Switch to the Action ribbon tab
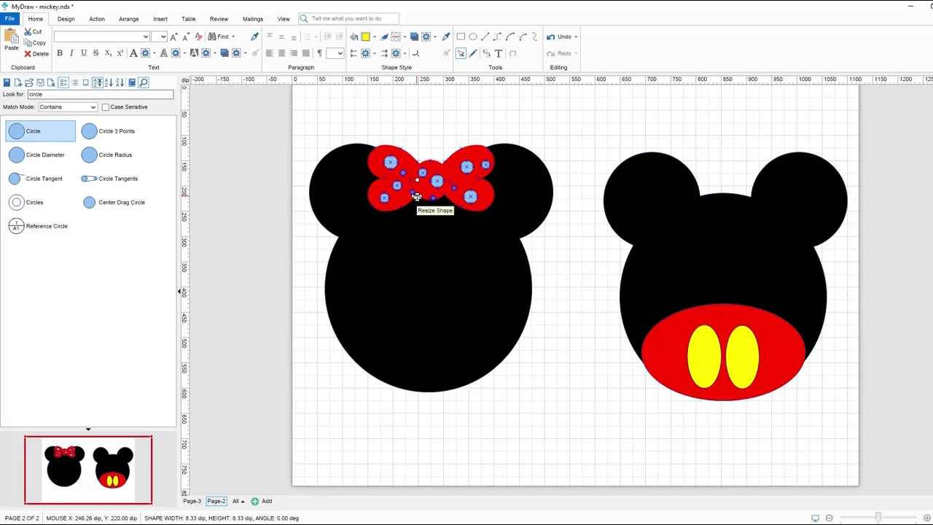 click(x=97, y=18)
